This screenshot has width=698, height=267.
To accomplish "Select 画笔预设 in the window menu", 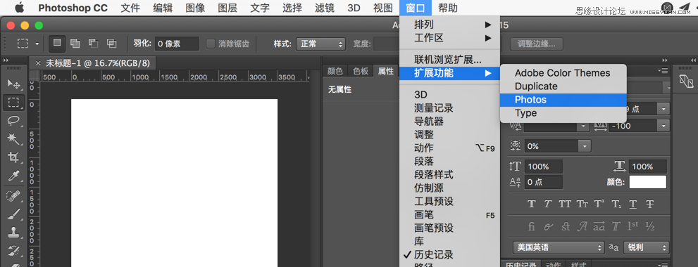I will (449, 228).
